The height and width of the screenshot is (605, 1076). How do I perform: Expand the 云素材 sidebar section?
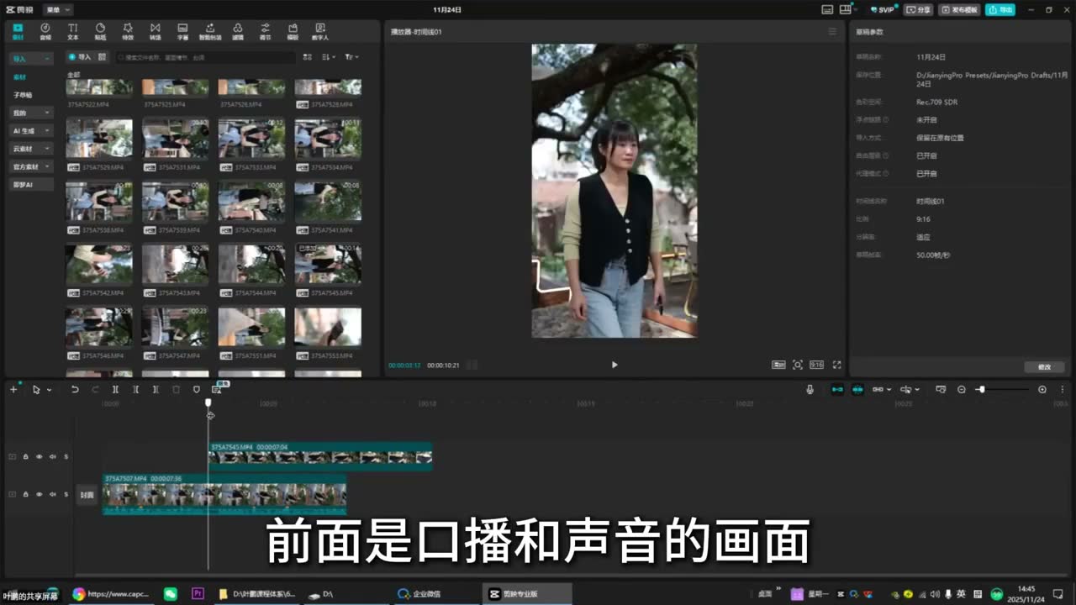[31, 149]
